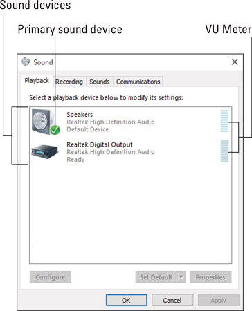Click the Configure button
Image resolution: width=252 pixels, height=311 pixels.
pos(51,277)
